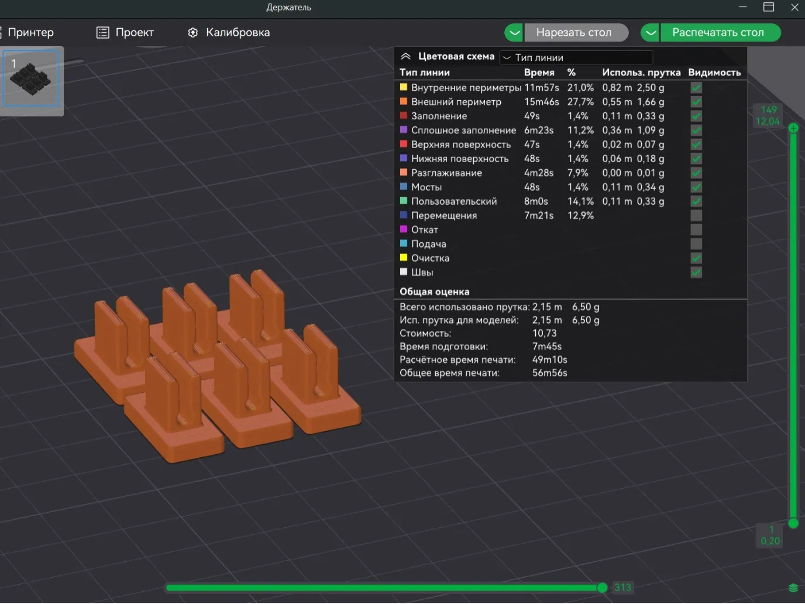The height and width of the screenshot is (604, 805).
Task: Click the plus icon atop the layer slider
Action: pos(793,128)
